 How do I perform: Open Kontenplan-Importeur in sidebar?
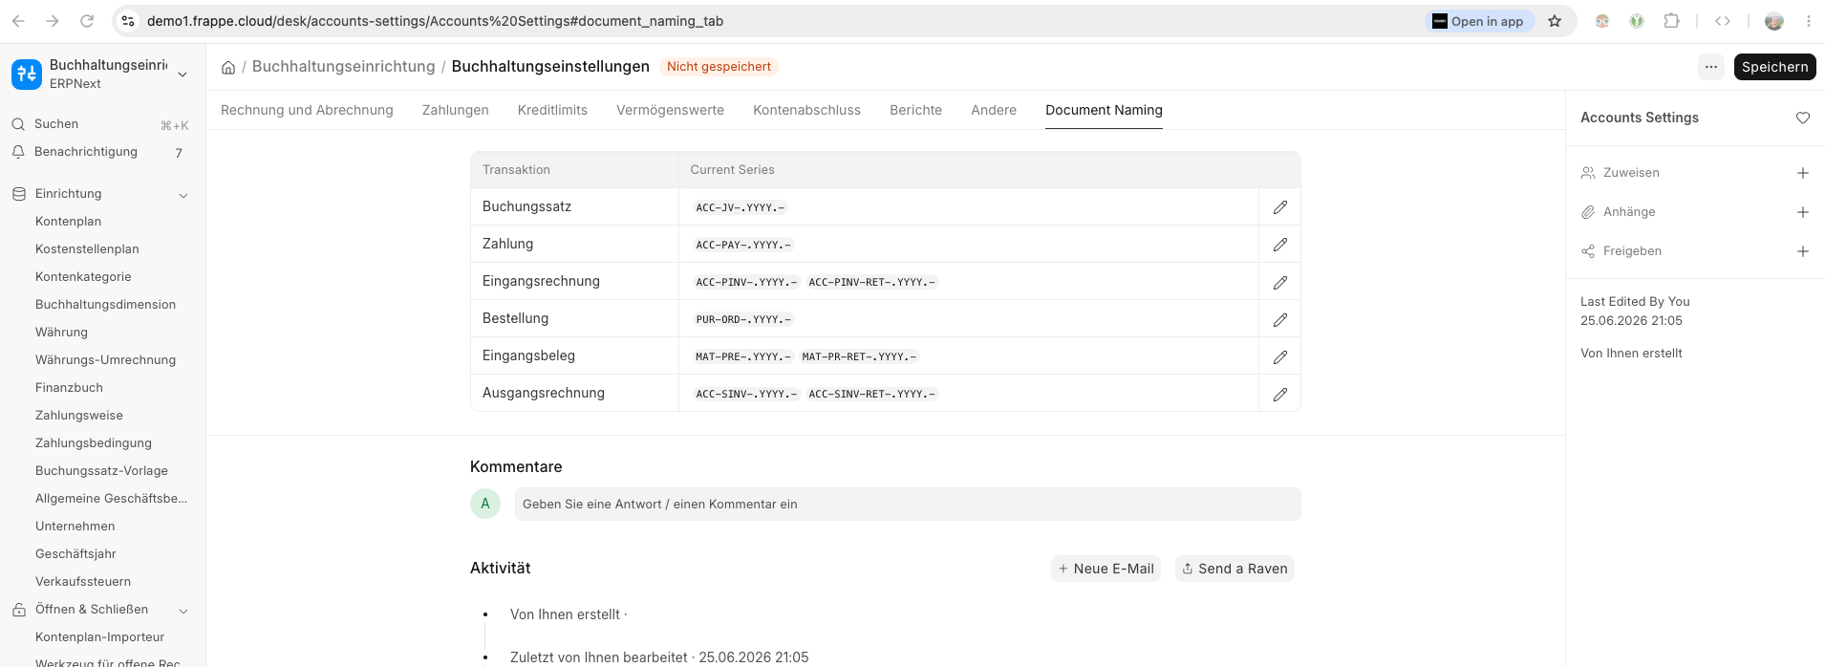tap(99, 637)
